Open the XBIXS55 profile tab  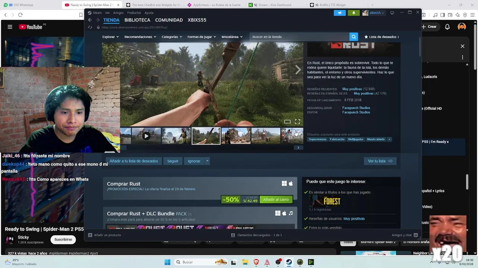197,20
